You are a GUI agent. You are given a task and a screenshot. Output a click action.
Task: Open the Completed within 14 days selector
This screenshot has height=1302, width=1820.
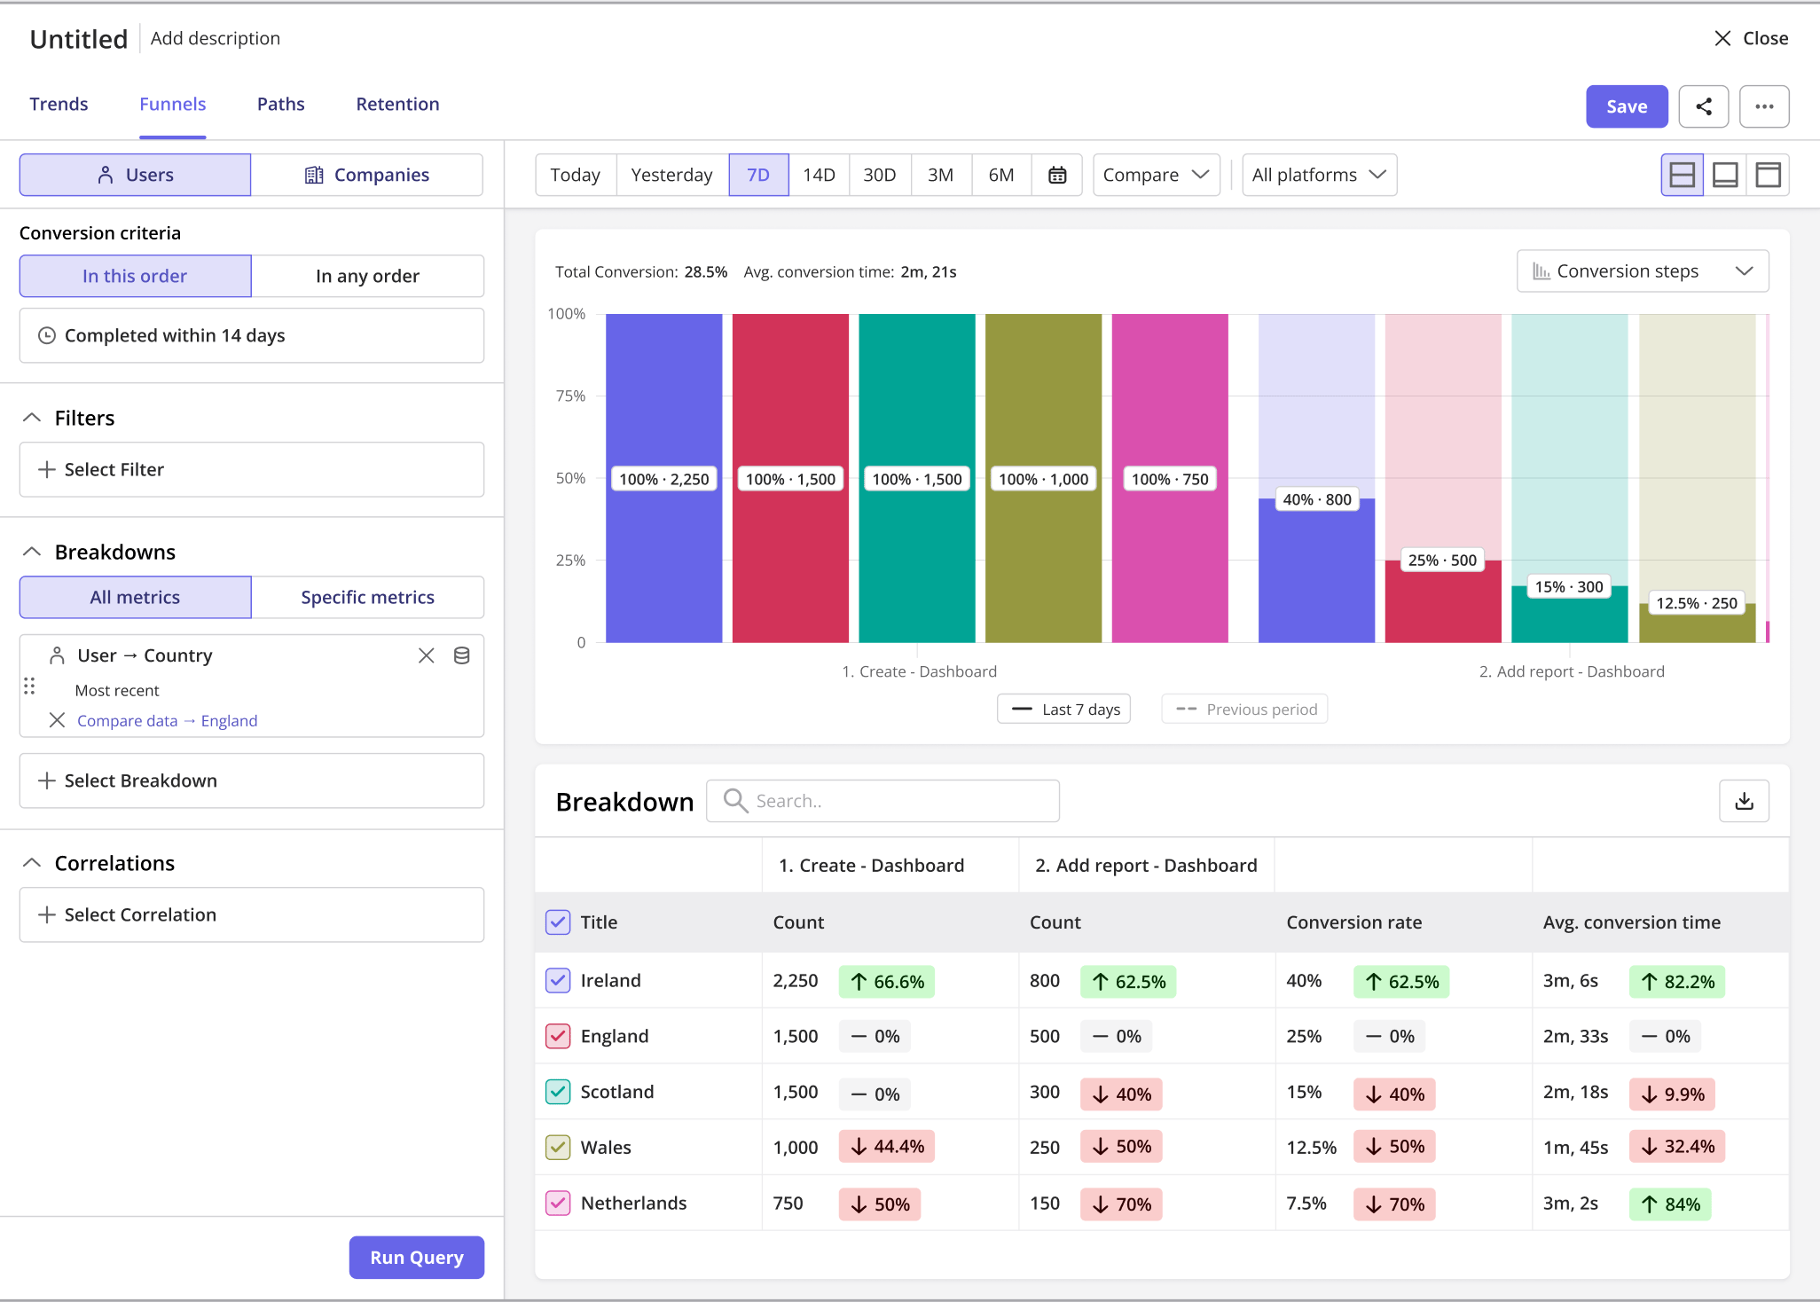pos(252,335)
